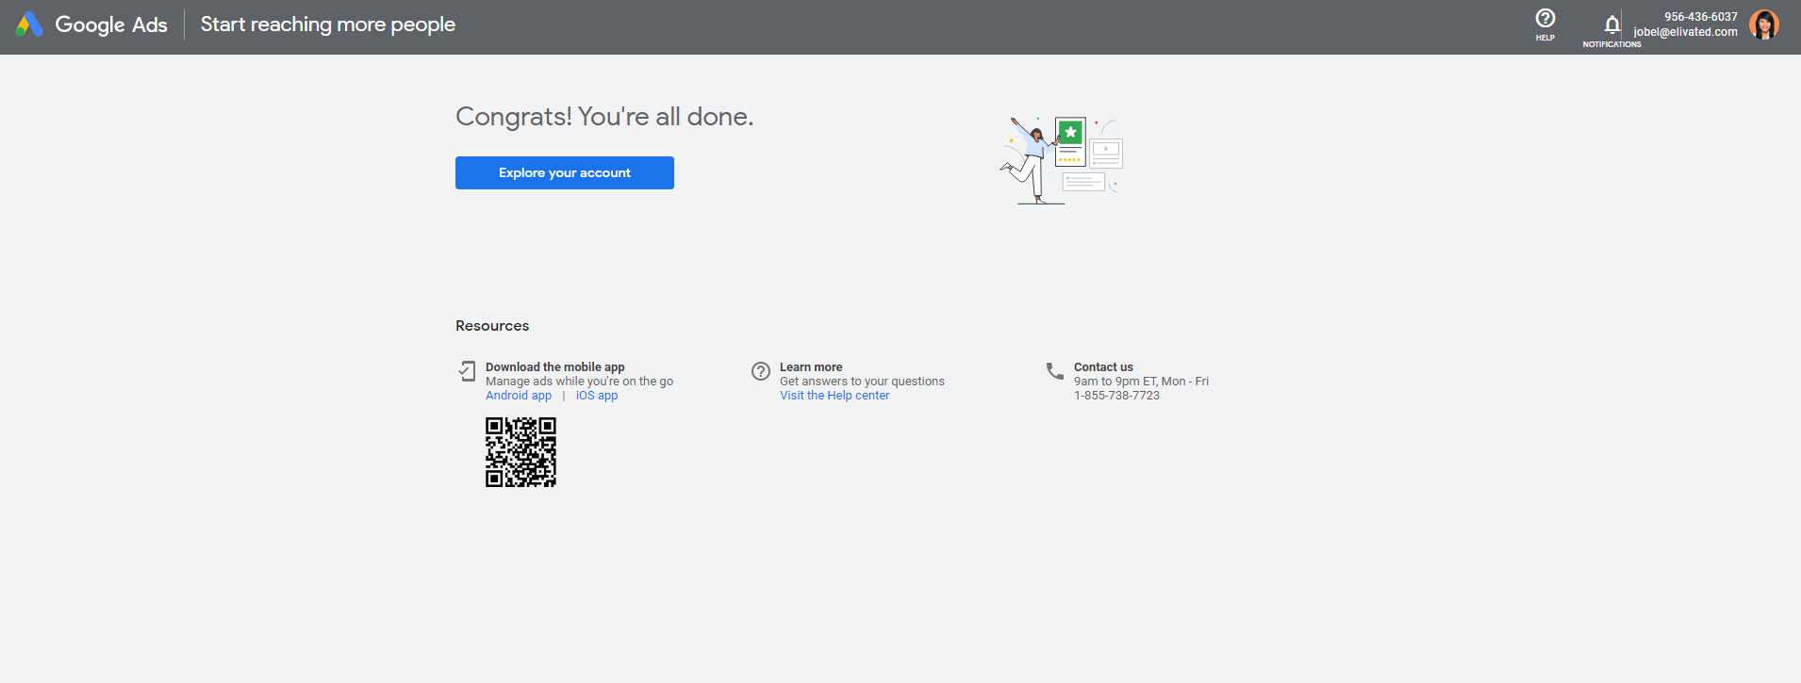Click the 'Download the mobile app' title
The image size is (1801, 683).
point(555,367)
